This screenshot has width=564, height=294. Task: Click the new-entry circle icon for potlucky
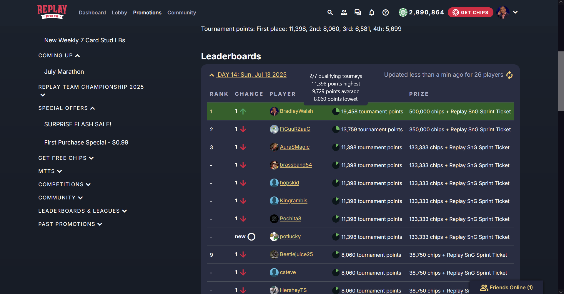[252, 237]
